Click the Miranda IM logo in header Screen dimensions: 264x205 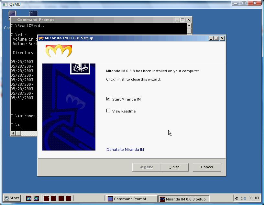(59, 51)
